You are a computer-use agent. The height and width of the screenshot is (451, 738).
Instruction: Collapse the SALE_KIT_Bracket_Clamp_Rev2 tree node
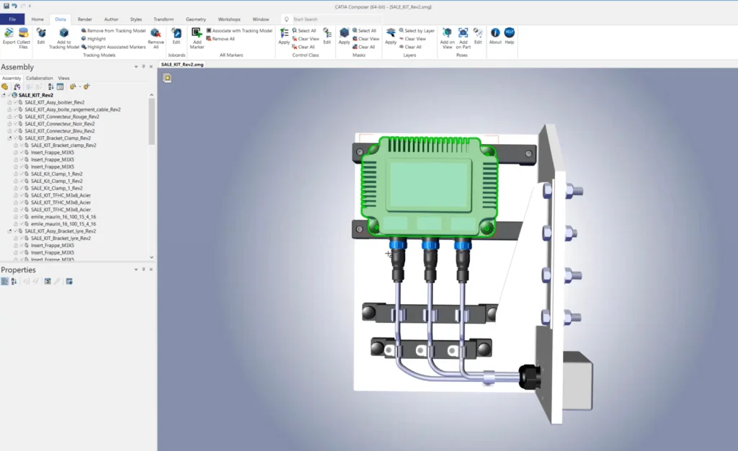click(9, 138)
